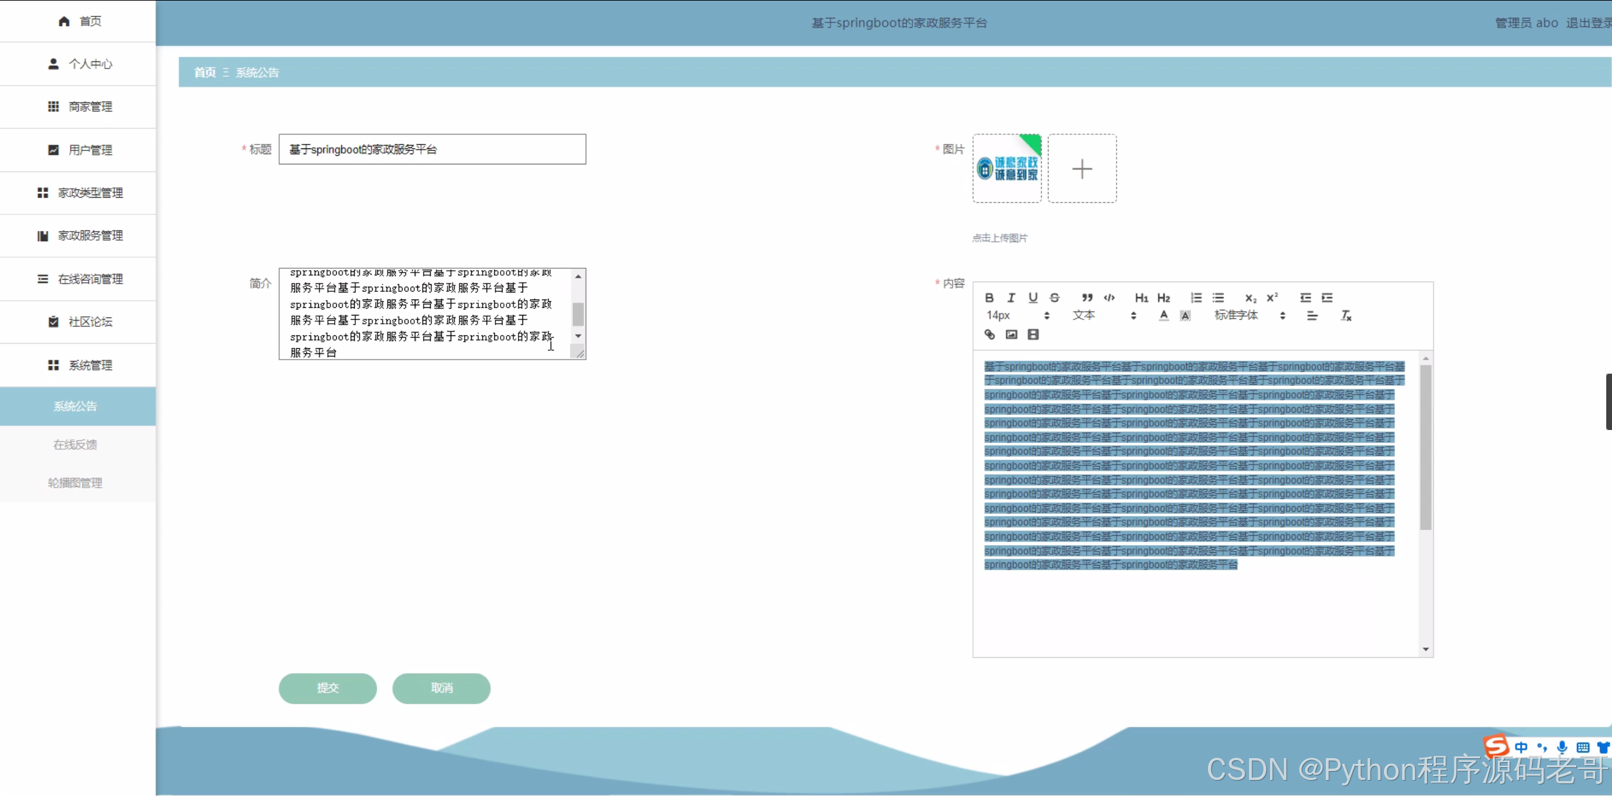Insert image via editor image icon
1612x796 pixels.
coord(1011,335)
